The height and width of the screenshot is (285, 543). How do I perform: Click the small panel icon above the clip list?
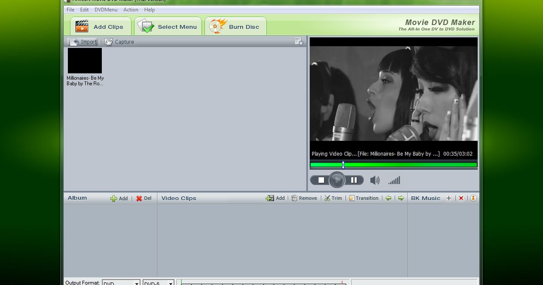coord(299,41)
